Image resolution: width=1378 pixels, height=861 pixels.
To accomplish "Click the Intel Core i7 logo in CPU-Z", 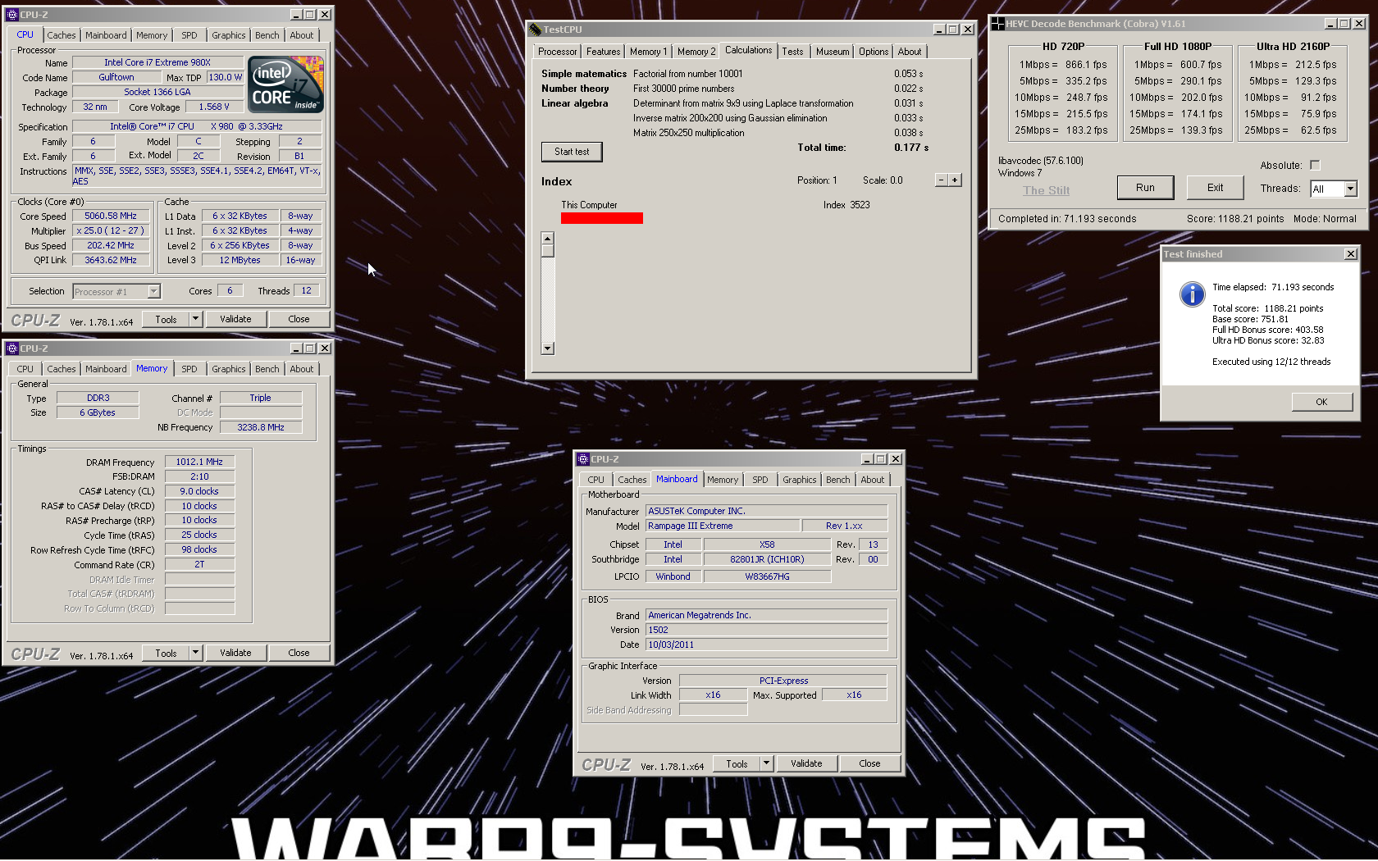I will coord(286,84).
